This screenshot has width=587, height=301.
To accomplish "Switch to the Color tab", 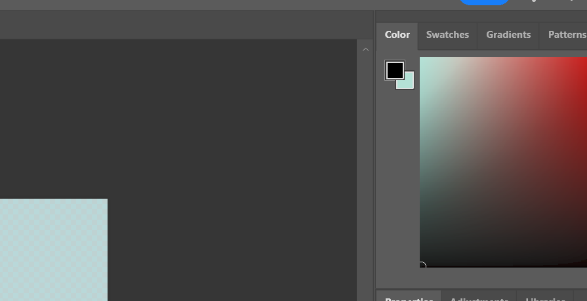I will (397, 35).
